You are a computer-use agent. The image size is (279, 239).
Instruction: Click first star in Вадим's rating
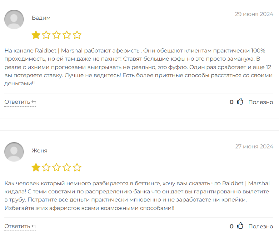(x=36, y=35)
